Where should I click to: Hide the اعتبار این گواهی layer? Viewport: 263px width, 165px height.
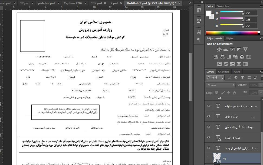(x=209, y=148)
